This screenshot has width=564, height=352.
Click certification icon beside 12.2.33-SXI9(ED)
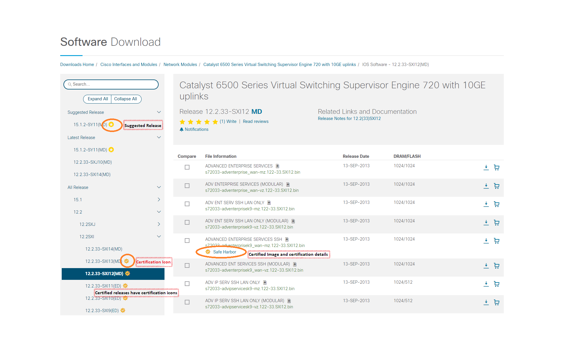123,310
